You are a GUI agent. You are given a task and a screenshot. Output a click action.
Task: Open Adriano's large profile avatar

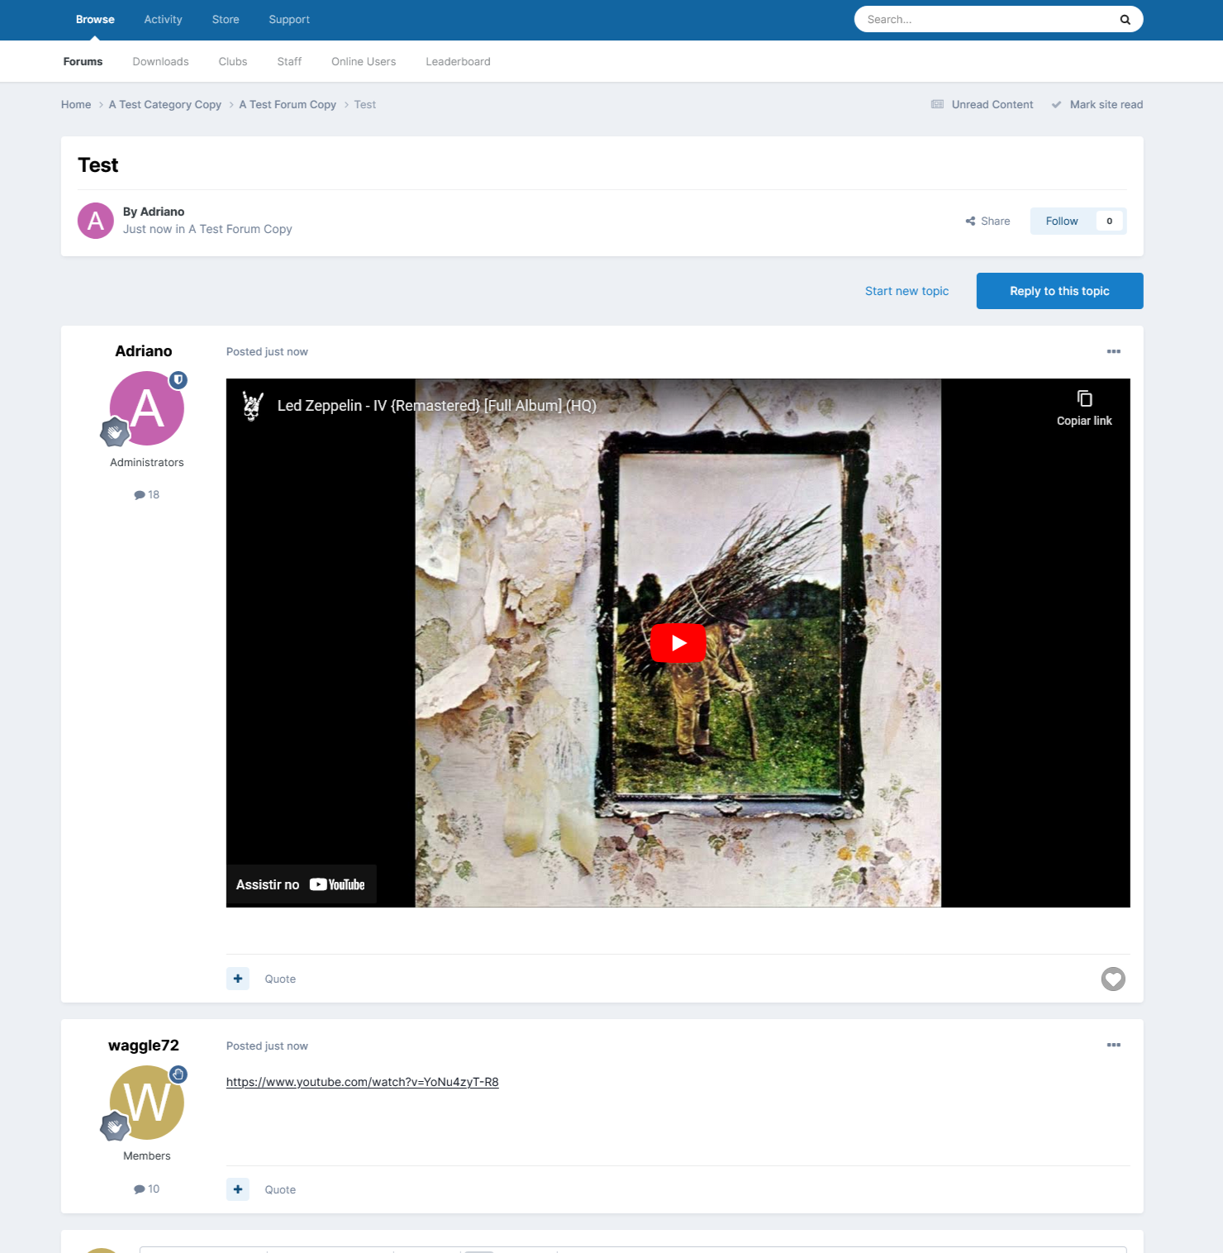(x=147, y=408)
